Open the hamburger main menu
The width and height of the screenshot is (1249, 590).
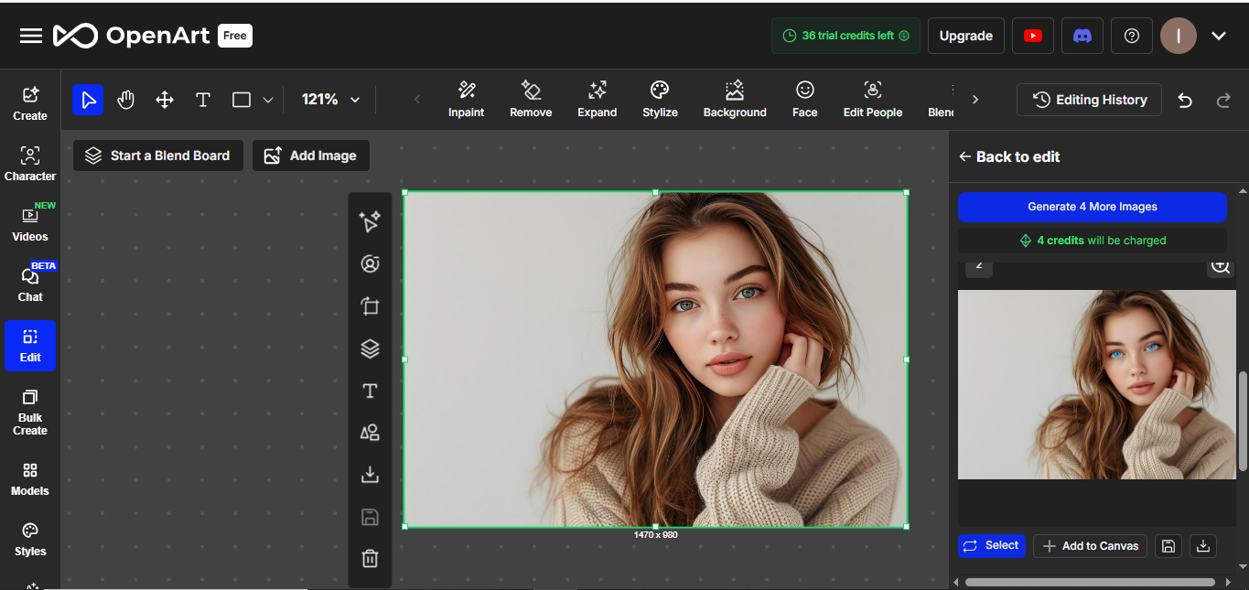click(x=31, y=36)
